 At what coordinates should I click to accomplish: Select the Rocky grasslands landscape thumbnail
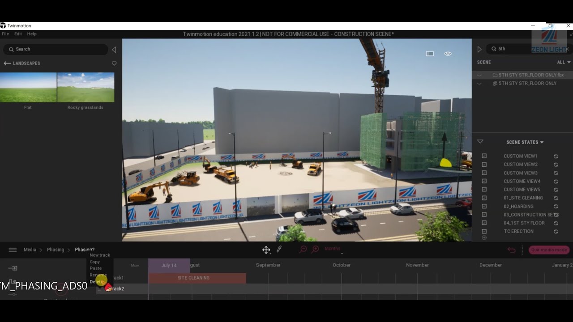(x=86, y=87)
